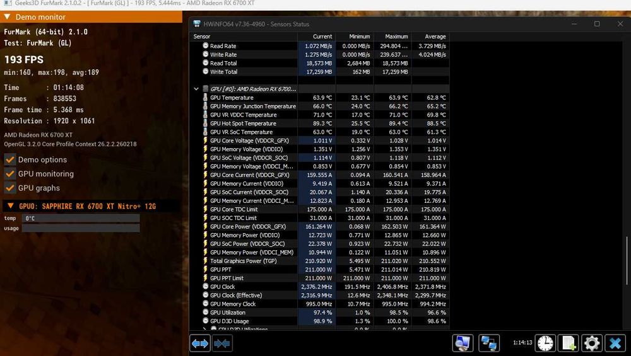Click the 193 FPS readout in FurMark
This screenshot has height=356, width=631.
coord(24,59)
